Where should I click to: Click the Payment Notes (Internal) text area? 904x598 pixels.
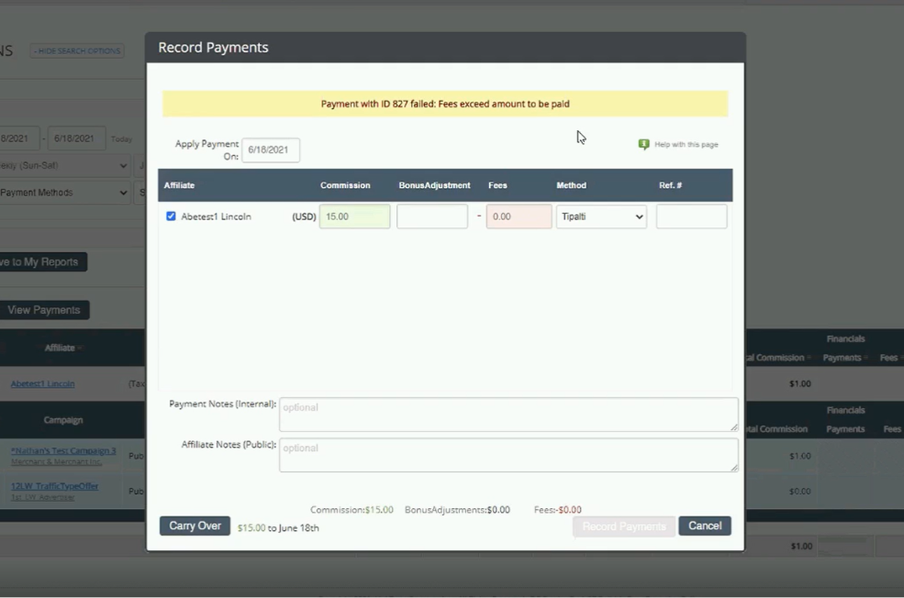coord(508,413)
